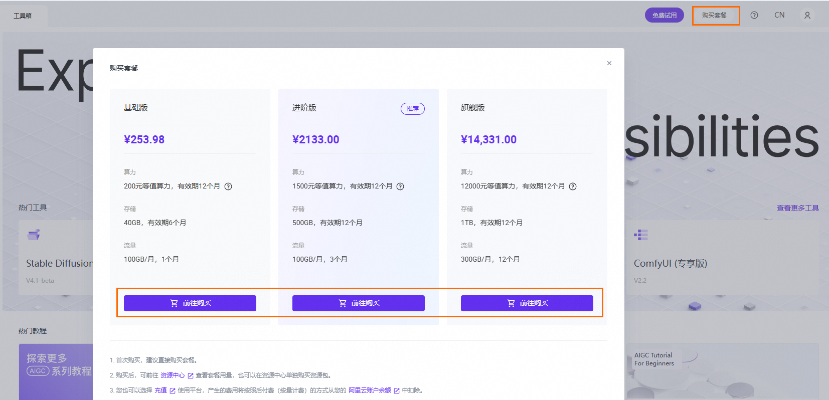Viewport: 829px width, 400px height.
Task: Open the 充值 link
Action: tap(160, 390)
